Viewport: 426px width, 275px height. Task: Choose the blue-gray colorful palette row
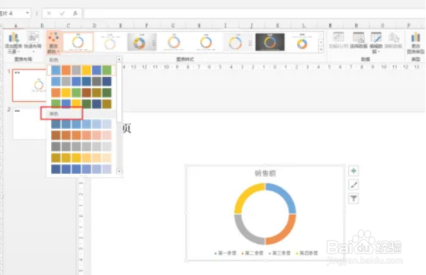[x=81, y=81]
